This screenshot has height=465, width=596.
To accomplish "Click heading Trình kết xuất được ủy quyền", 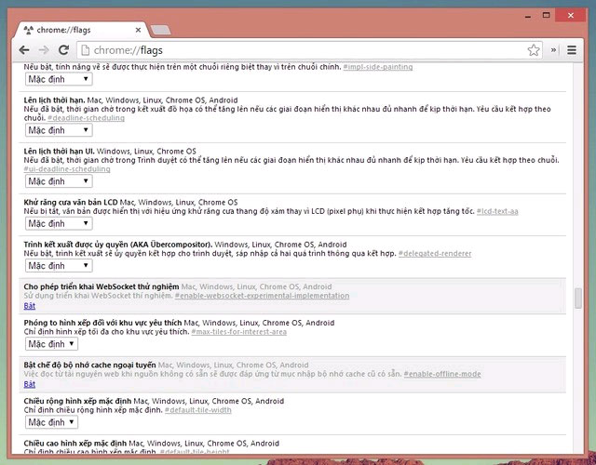I will click(118, 244).
